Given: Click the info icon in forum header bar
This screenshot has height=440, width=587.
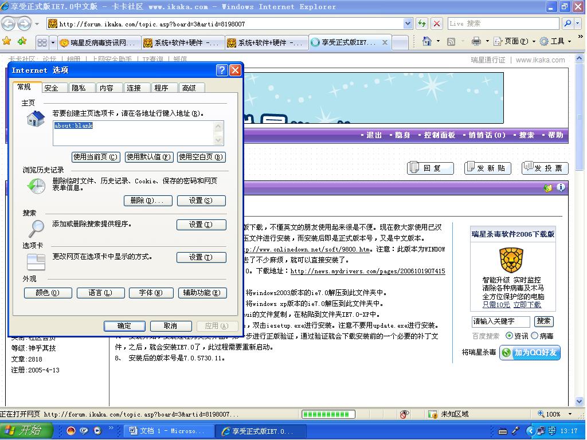Looking at the screenshot, I should point(561,187).
